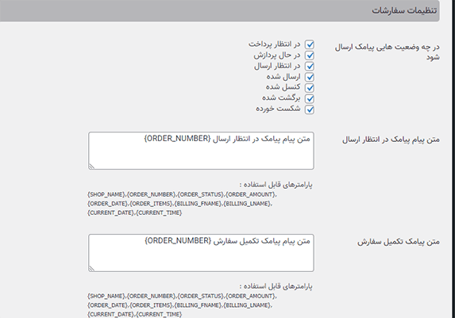
Task: Click the second پارامترهای قابل استفاده heading
Action: (276, 286)
